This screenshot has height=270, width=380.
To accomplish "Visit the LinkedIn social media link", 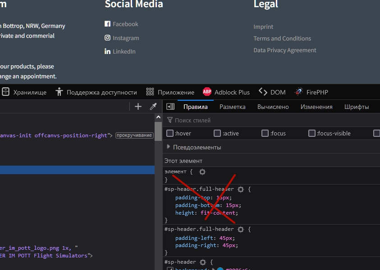I will tap(124, 52).
